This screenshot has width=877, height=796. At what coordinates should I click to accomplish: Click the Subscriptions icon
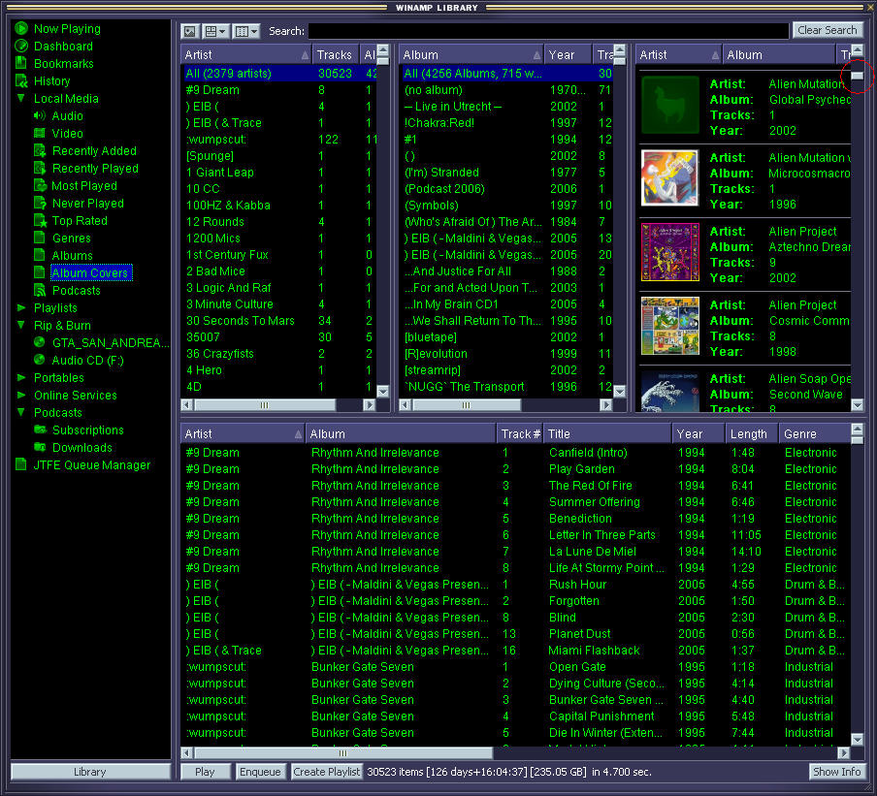tap(40, 430)
